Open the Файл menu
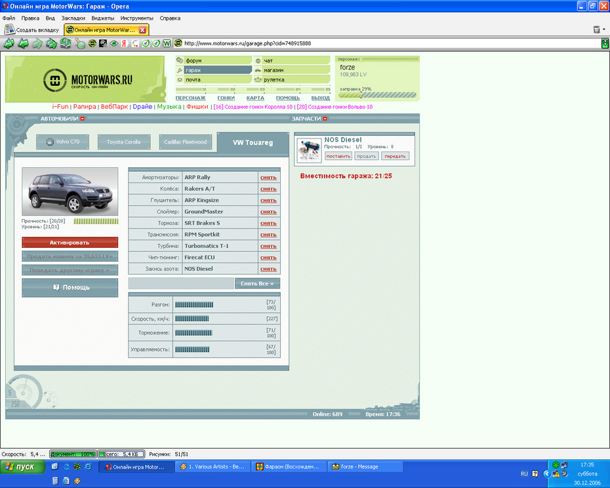The width and height of the screenshot is (610, 488). [9, 18]
